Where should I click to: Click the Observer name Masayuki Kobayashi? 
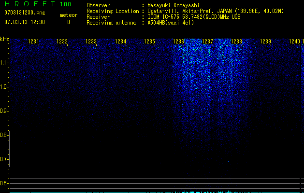pyautogui.click(x=174, y=5)
